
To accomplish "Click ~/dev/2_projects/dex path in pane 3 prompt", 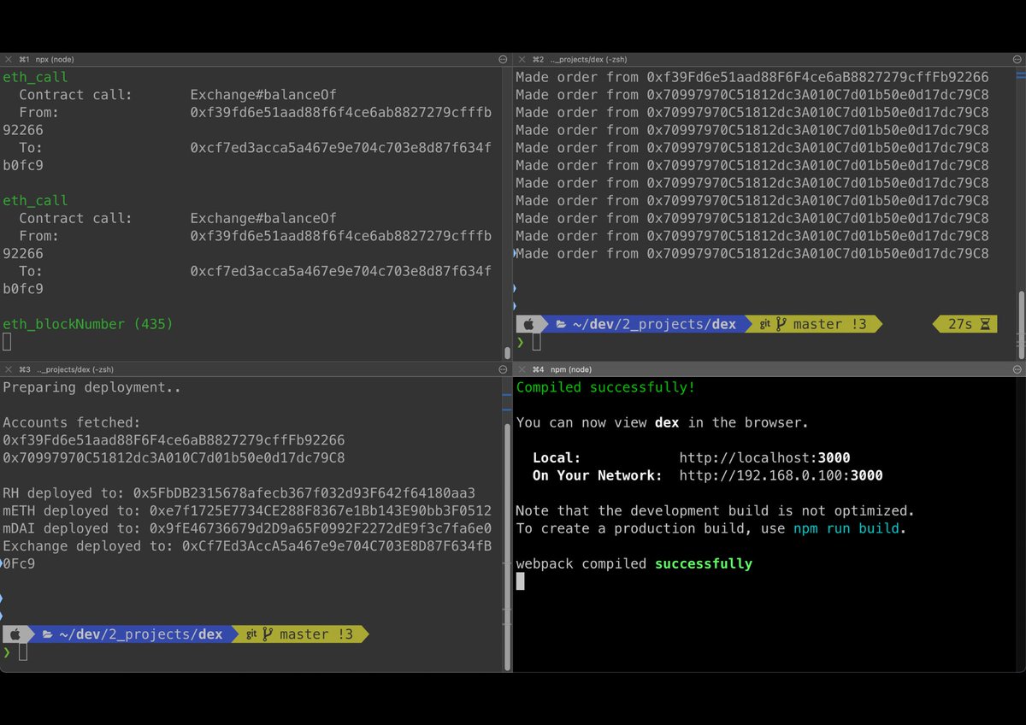I will (140, 634).
